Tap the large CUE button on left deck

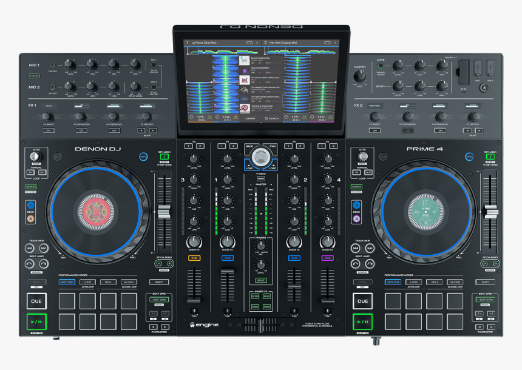coord(36,301)
